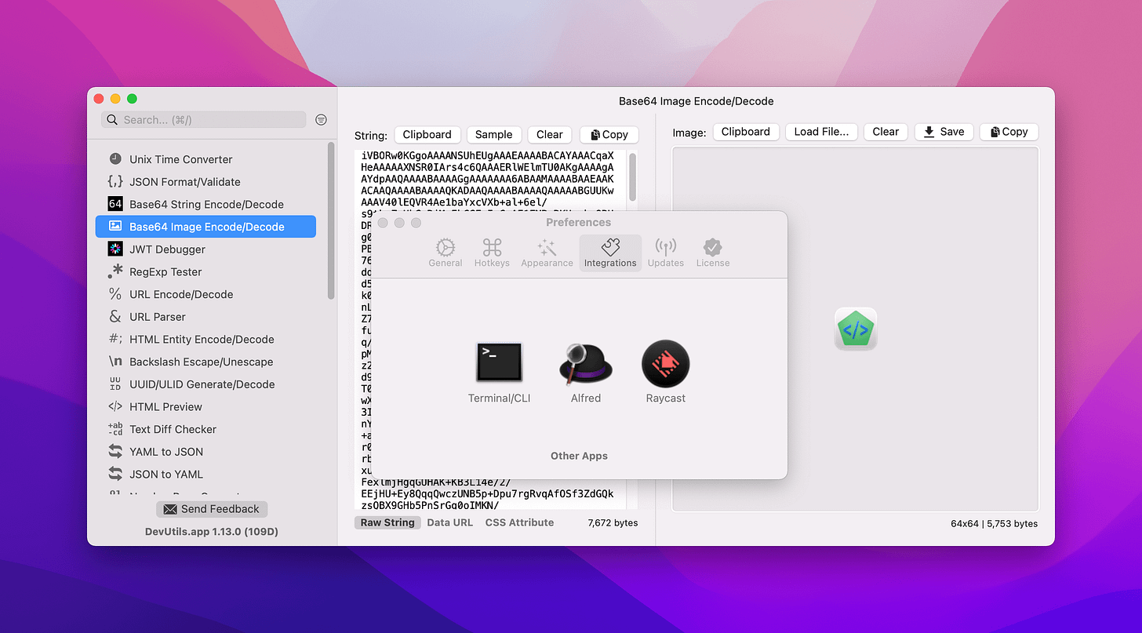Image resolution: width=1142 pixels, height=633 pixels.
Task: Copy the decoded image
Action: coord(1009,132)
